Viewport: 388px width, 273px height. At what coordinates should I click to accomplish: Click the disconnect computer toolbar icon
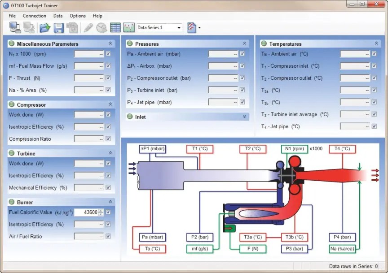coord(29,27)
